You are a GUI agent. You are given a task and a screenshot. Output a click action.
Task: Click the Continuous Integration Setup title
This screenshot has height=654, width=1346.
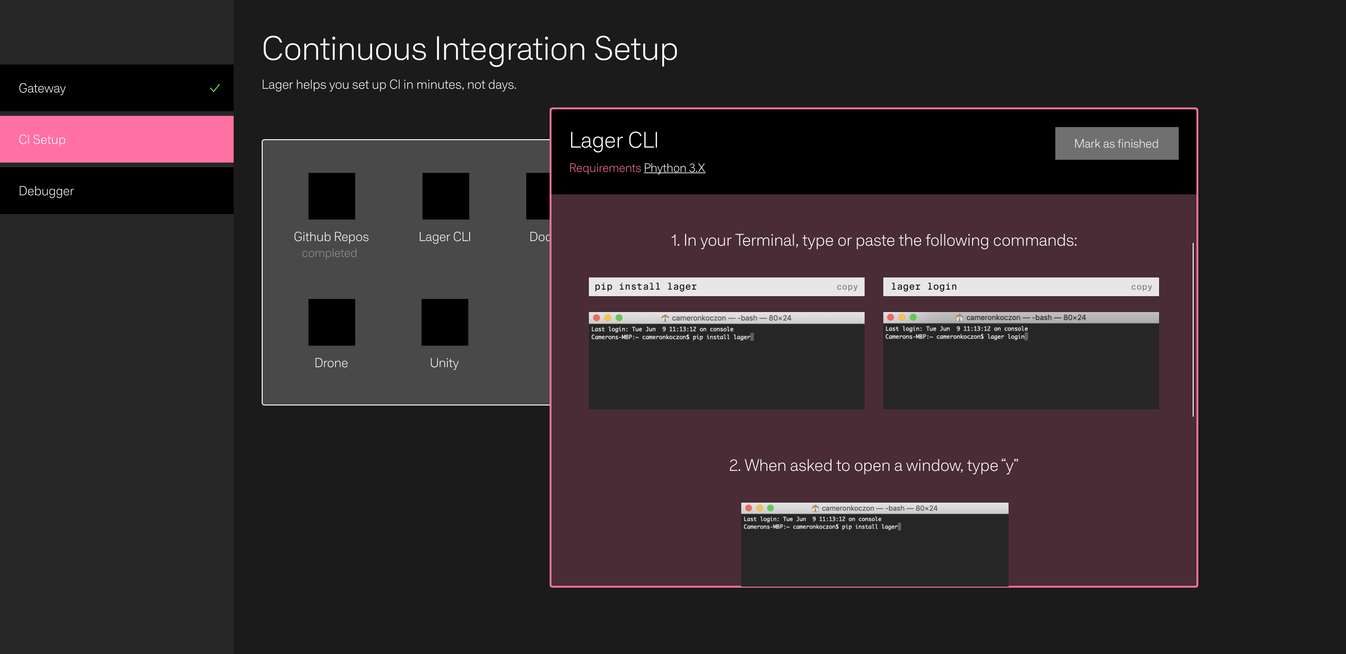470,49
